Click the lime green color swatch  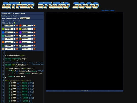[3, 29]
